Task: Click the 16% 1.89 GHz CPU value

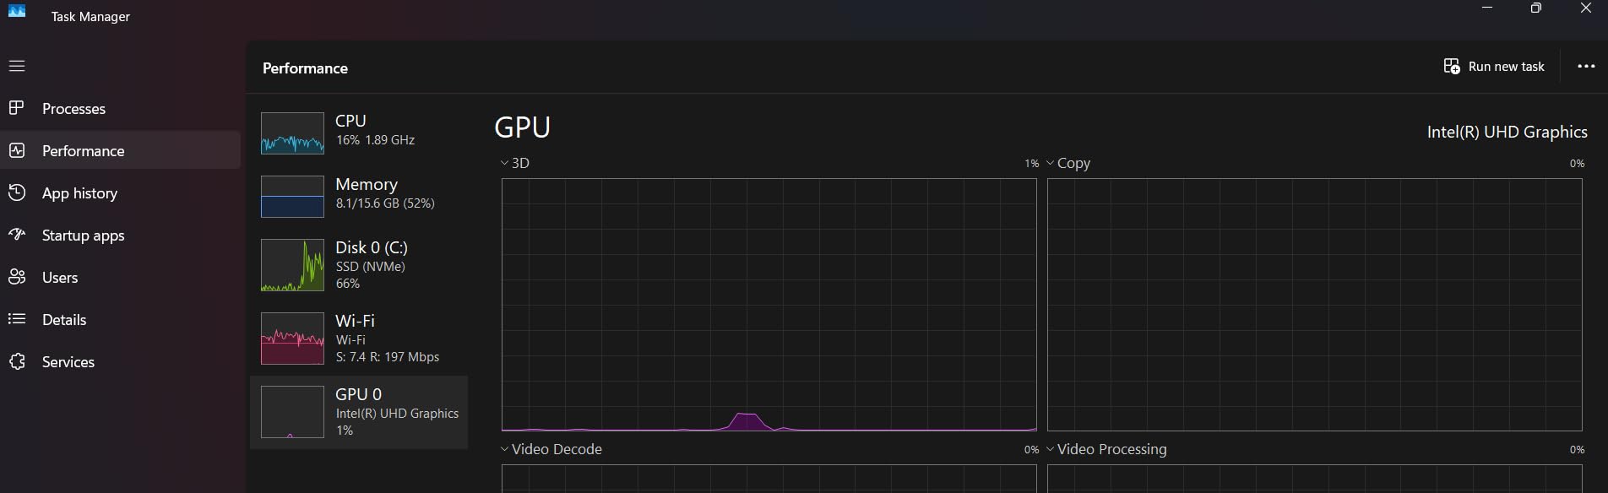Action: point(375,140)
